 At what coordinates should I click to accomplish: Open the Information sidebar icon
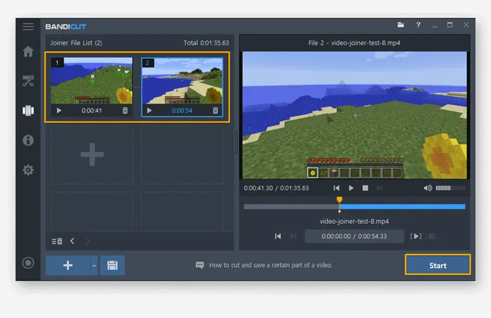[28, 140]
